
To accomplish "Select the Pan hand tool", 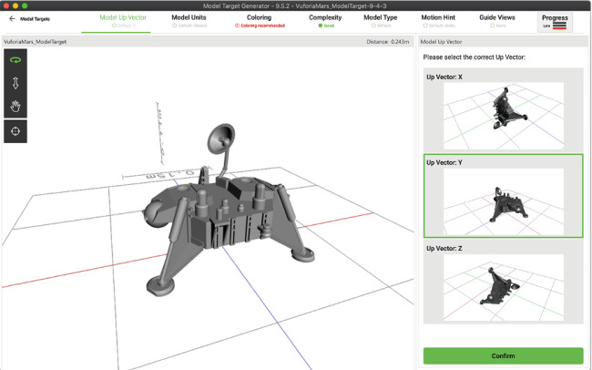I will [x=15, y=106].
